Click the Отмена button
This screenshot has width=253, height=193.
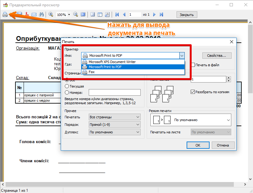223,145
